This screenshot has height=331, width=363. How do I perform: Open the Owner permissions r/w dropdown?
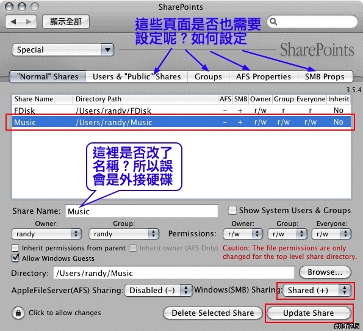pyautogui.click(x=243, y=234)
